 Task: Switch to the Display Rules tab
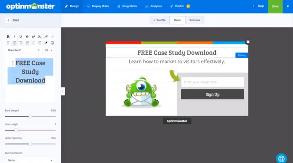tap(98, 6)
